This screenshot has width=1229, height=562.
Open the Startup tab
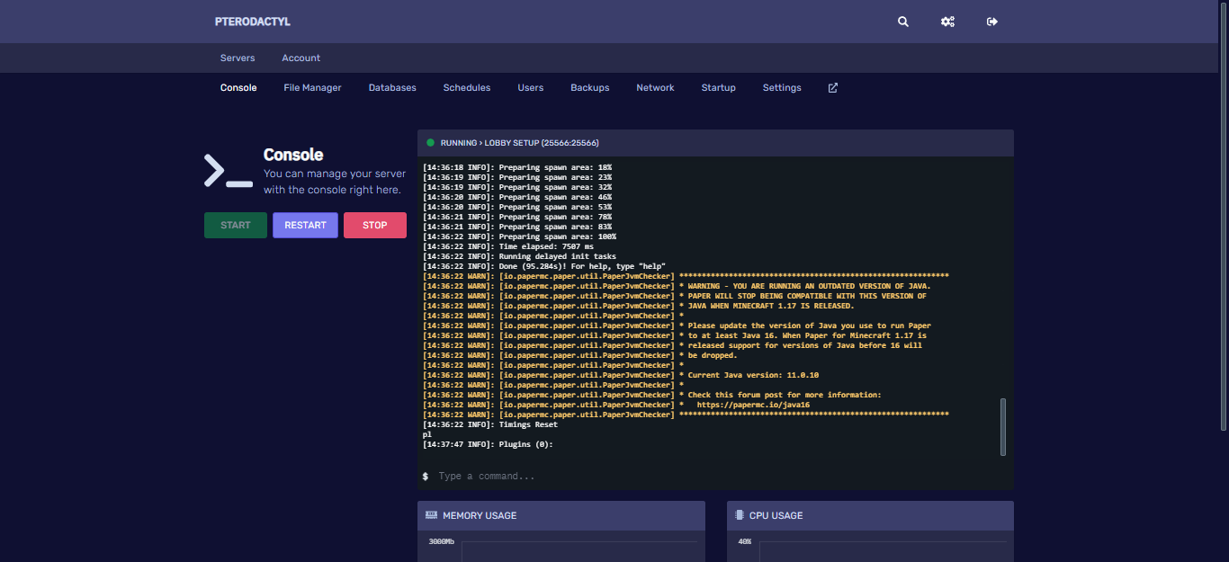(x=718, y=88)
